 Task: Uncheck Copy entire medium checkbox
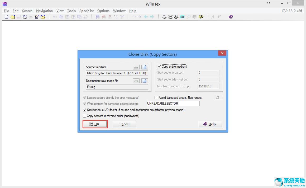[x=159, y=67]
